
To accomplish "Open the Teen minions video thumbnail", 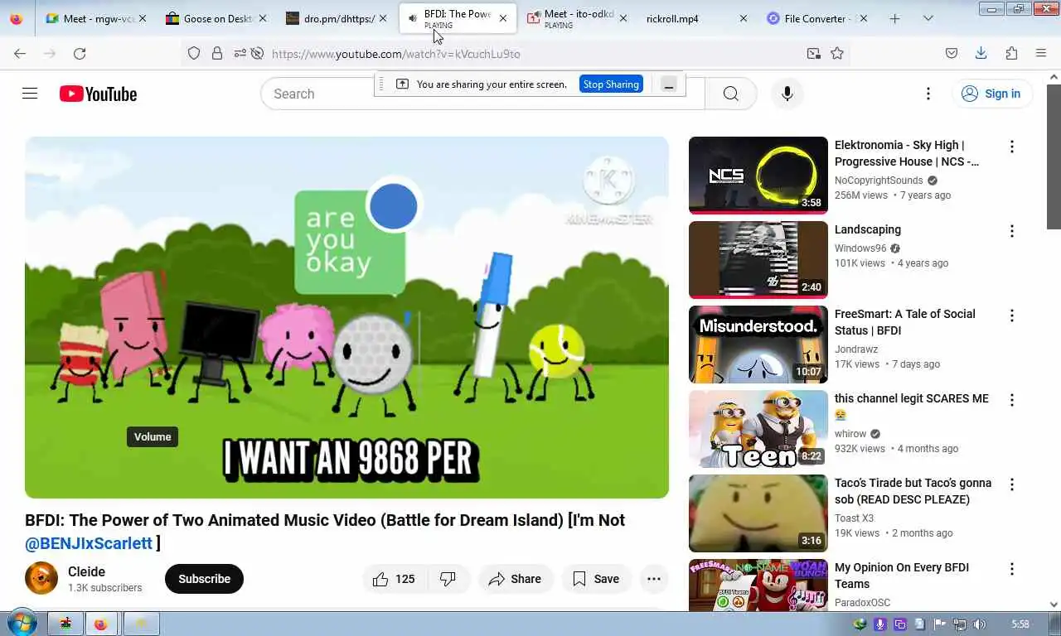I will [x=758, y=428].
